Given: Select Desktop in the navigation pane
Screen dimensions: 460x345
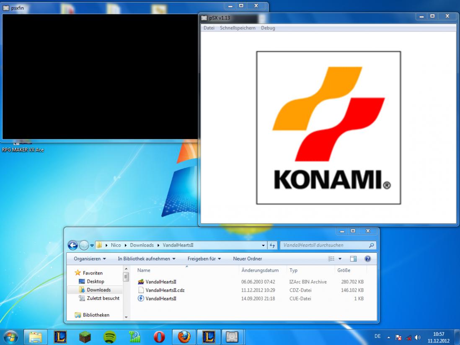Looking at the screenshot, I should 96,281.
